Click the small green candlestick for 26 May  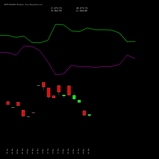point(89,115)
